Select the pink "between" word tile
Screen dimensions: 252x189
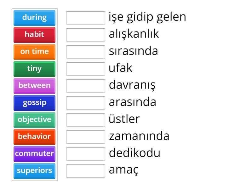pos(34,86)
